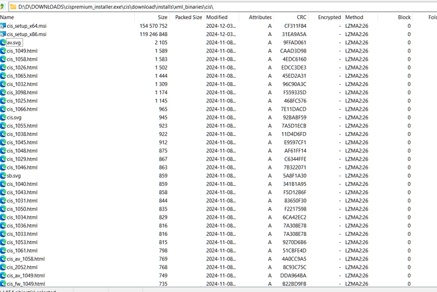This screenshot has width=437, height=292.
Task: Select the file name cis_1061.html
Action: click(22, 251)
